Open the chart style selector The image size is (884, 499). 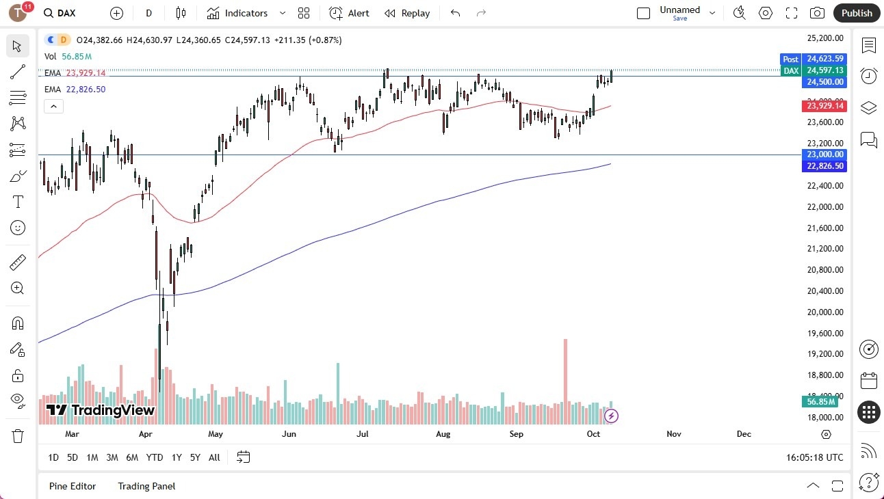pos(181,12)
